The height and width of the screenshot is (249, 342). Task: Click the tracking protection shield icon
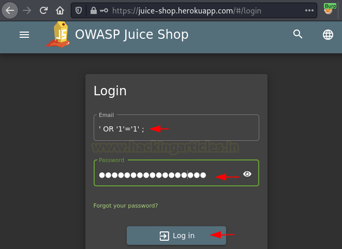coord(79,10)
